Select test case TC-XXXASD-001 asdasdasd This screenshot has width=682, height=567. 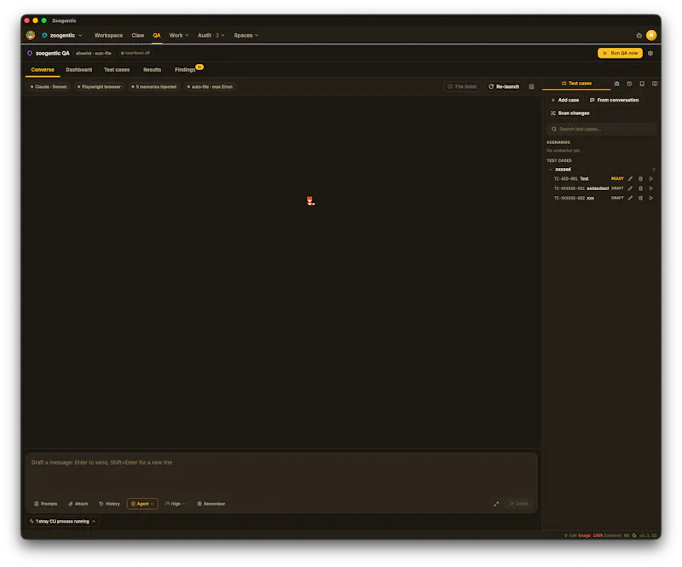click(581, 188)
